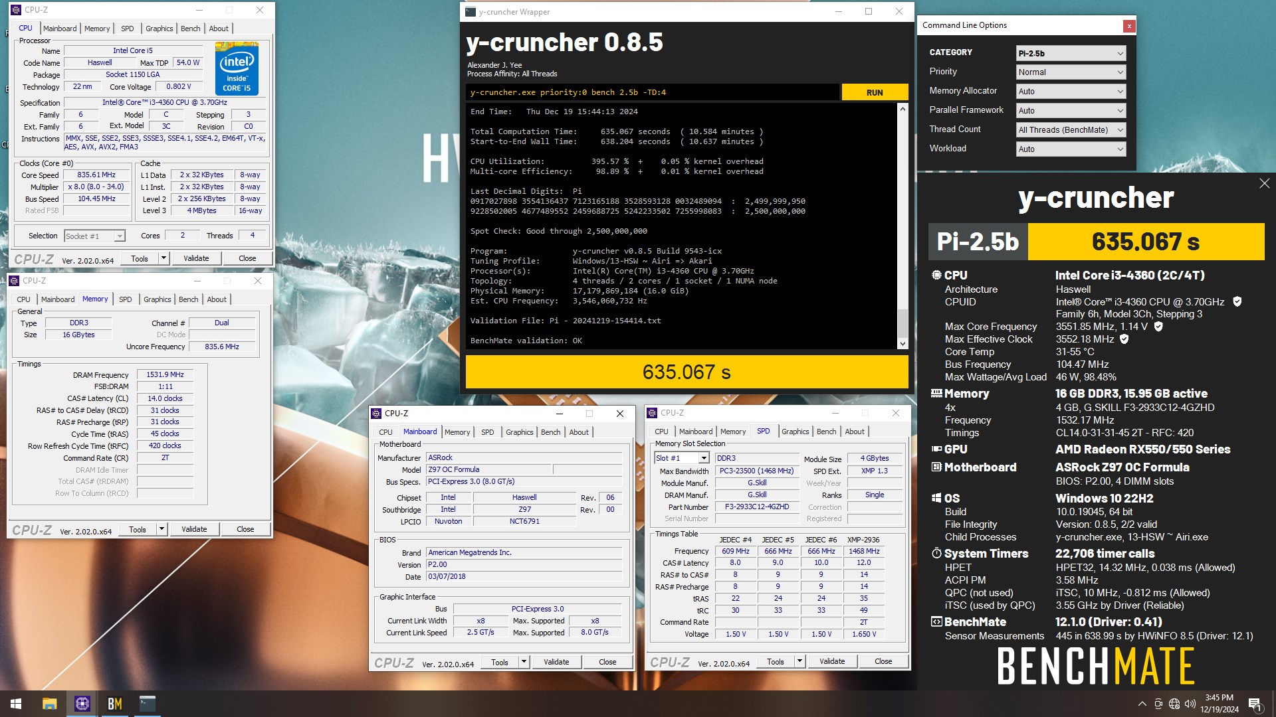
Task: Click the console scrollbar down arrow
Action: (x=903, y=343)
